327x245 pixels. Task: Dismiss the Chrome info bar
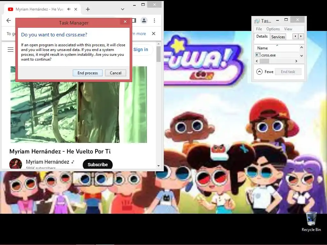154,33
